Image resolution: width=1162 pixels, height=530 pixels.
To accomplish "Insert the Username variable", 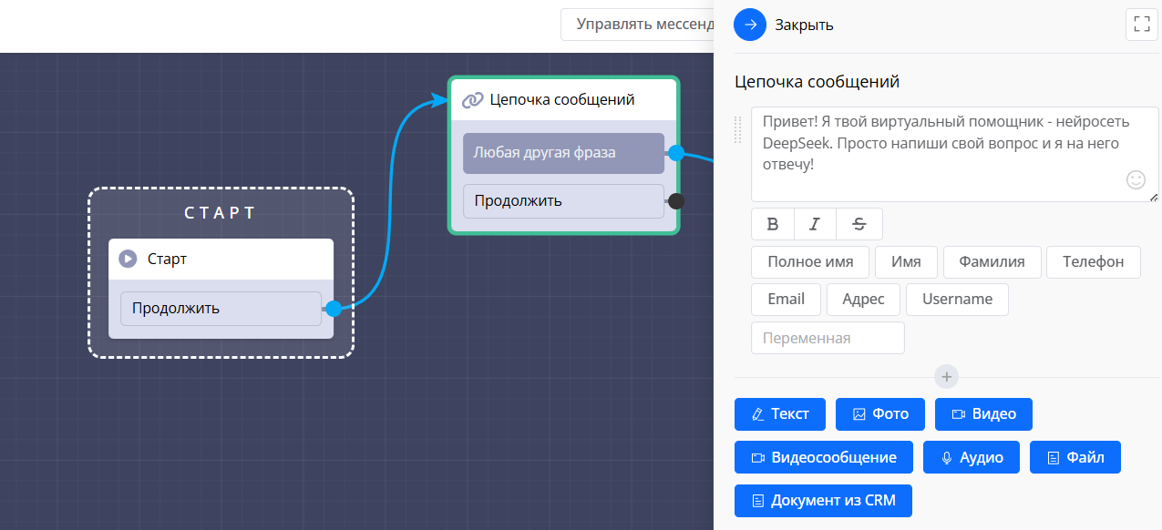I will (x=957, y=300).
